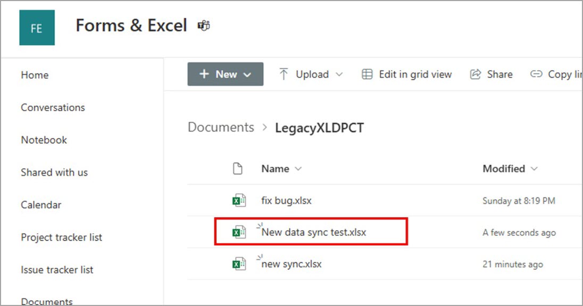583x306 pixels.
Task: Open the New dropdown button
Action: click(225, 74)
